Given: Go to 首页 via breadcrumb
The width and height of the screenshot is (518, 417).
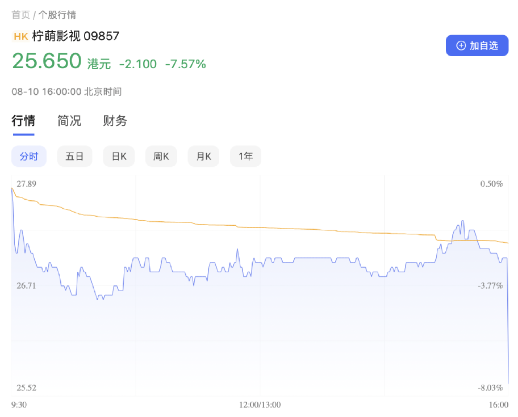Looking at the screenshot, I should click(20, 15).
